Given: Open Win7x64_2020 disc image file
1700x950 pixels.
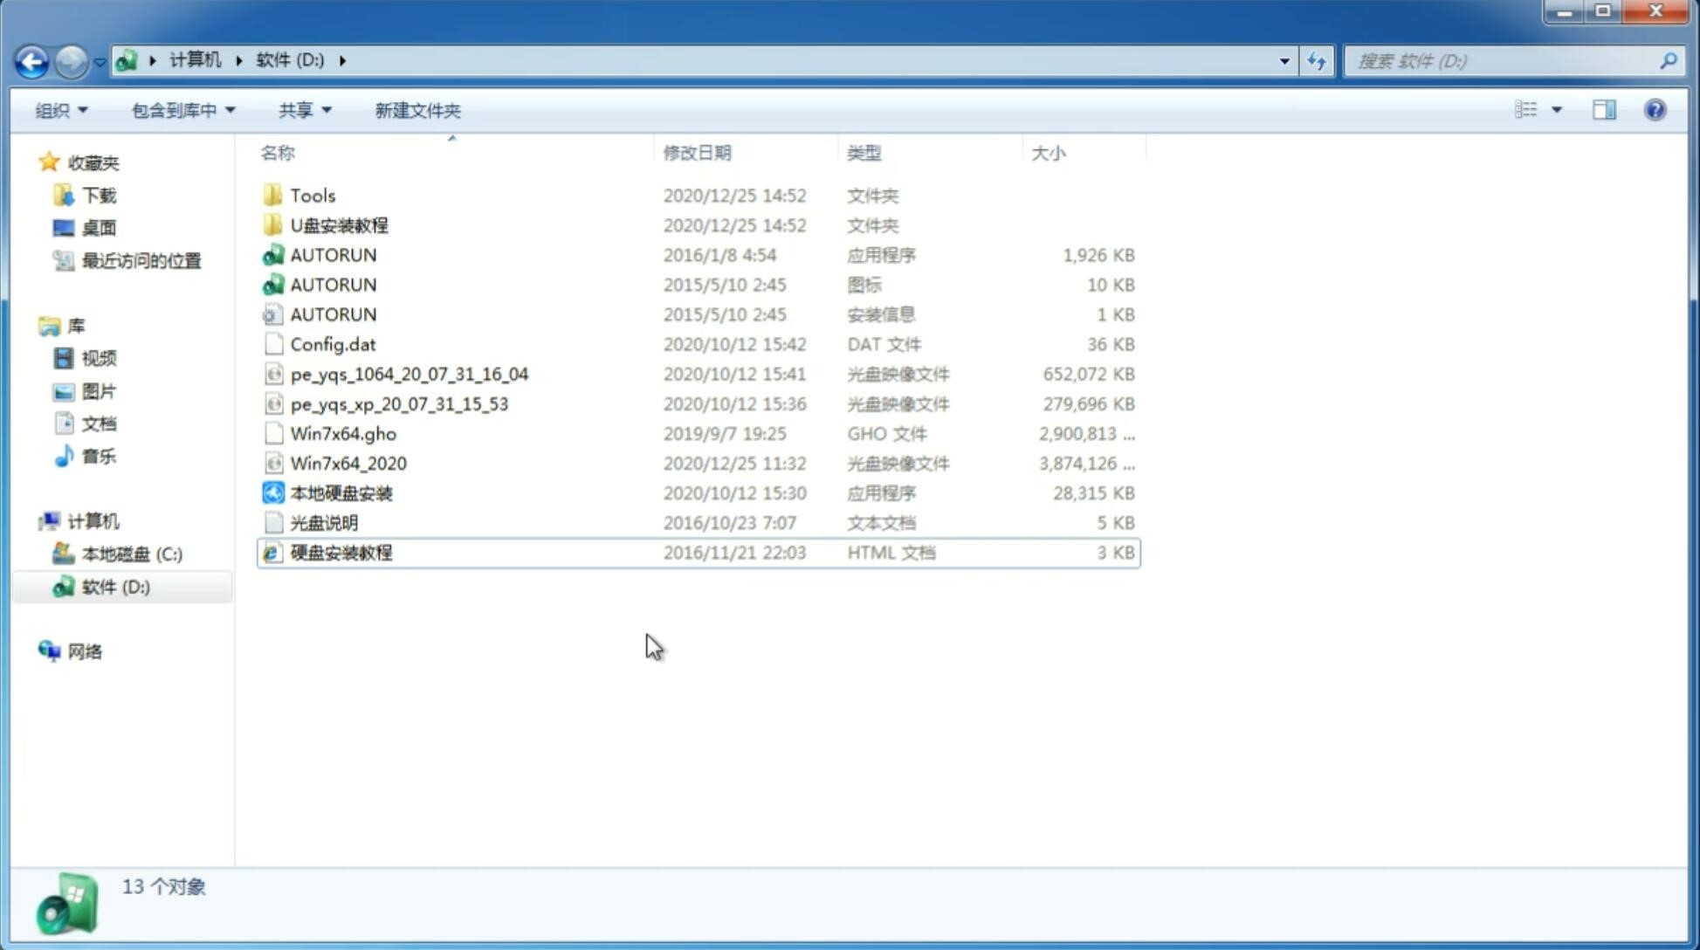Looking at the screenshot, I should coord(349,462).
